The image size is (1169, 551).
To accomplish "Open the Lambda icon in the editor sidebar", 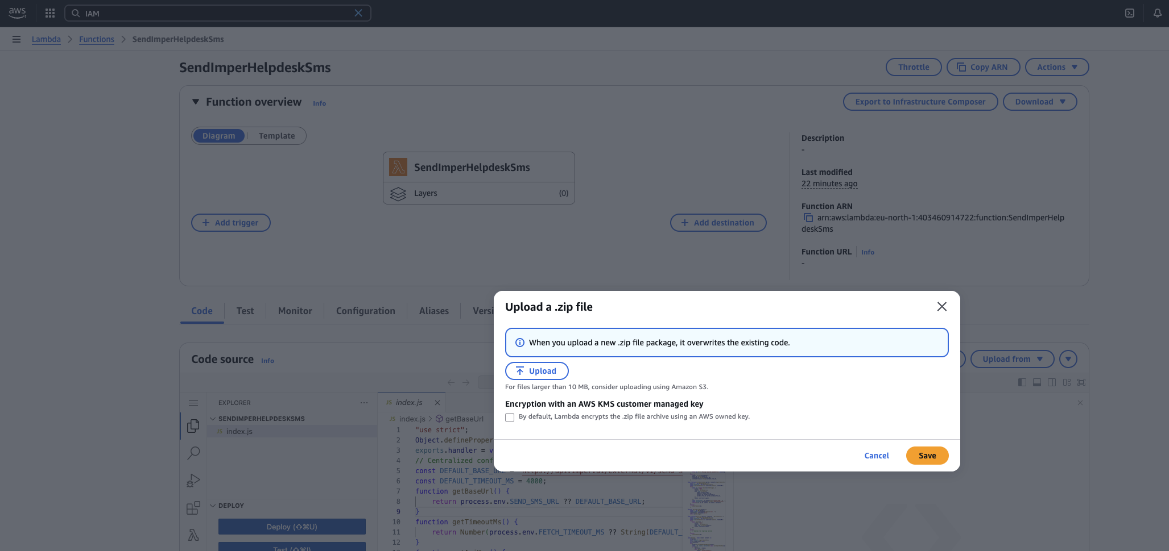I will coord(193,535).
